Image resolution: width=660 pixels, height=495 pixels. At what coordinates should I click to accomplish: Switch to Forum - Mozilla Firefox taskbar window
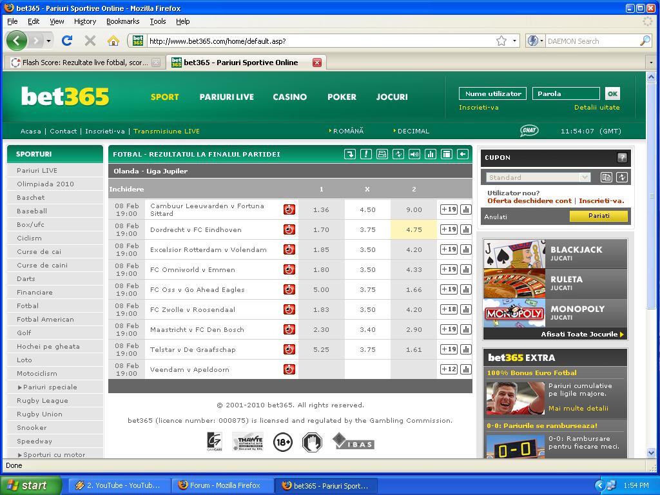[222, 485]
